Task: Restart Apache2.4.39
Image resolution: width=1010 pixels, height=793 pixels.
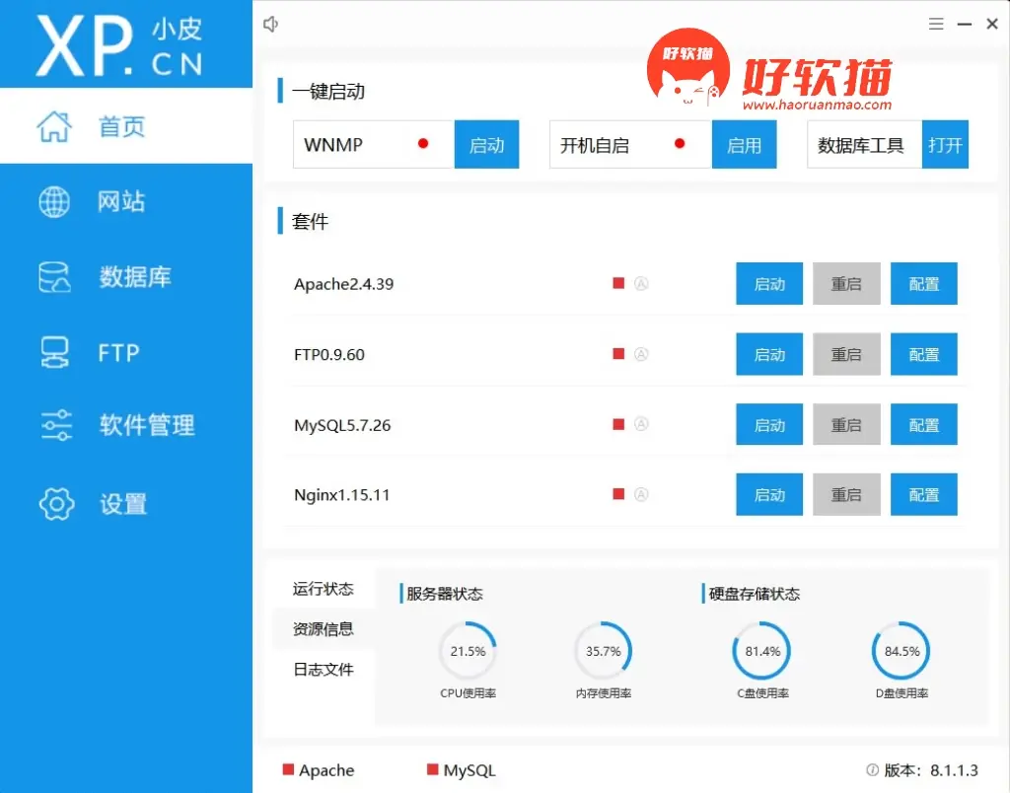Action: click(x=846, y=283)
